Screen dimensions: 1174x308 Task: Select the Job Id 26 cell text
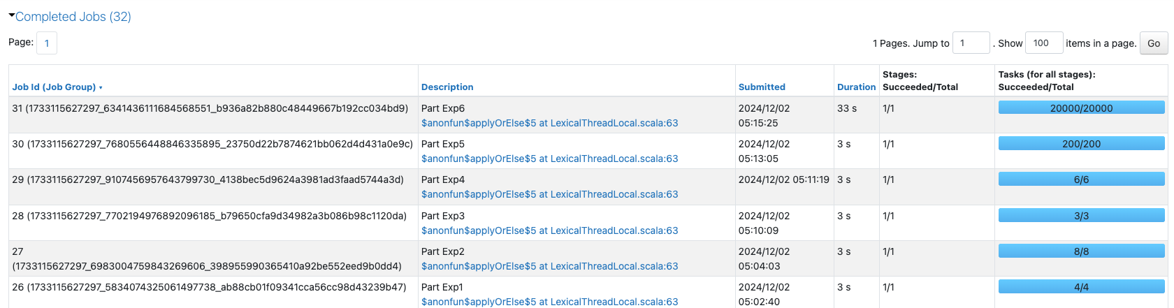click(x=209, y=287)
